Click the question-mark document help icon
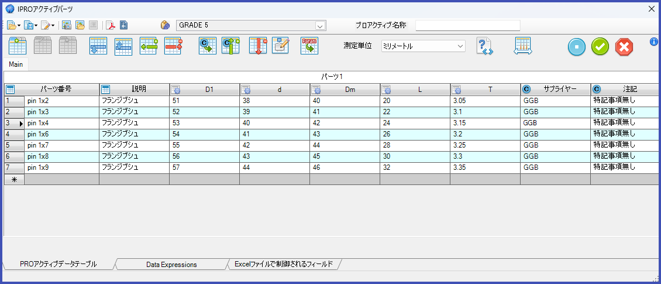 tap(485, 46)
